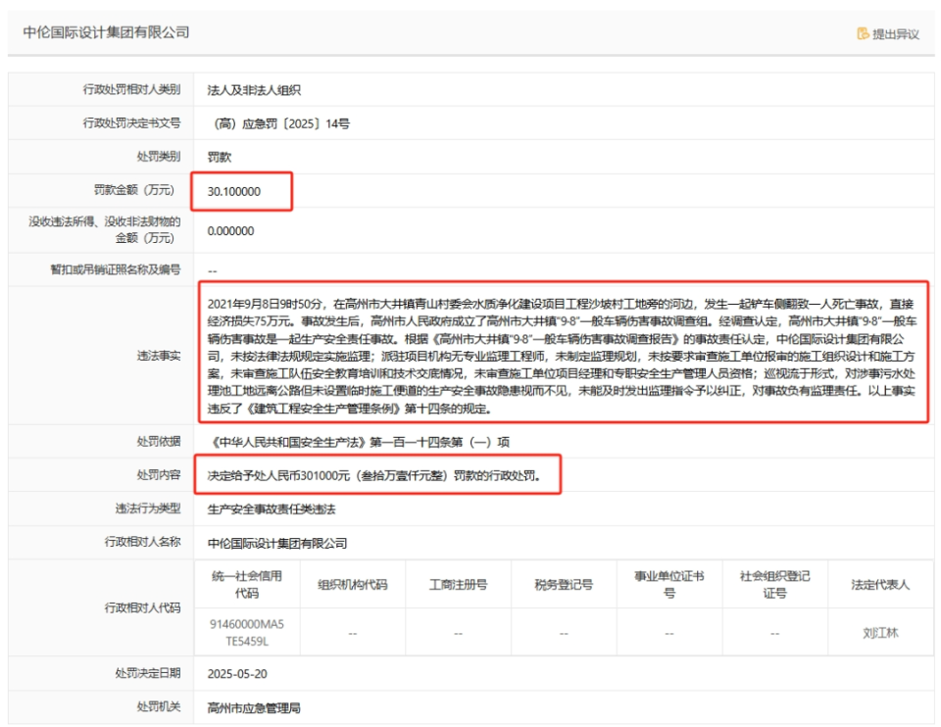Select the confiscated amount 0.000000

click(231, 231)
